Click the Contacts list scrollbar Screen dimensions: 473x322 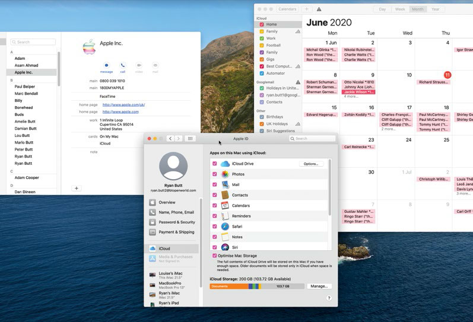(59, 69)
